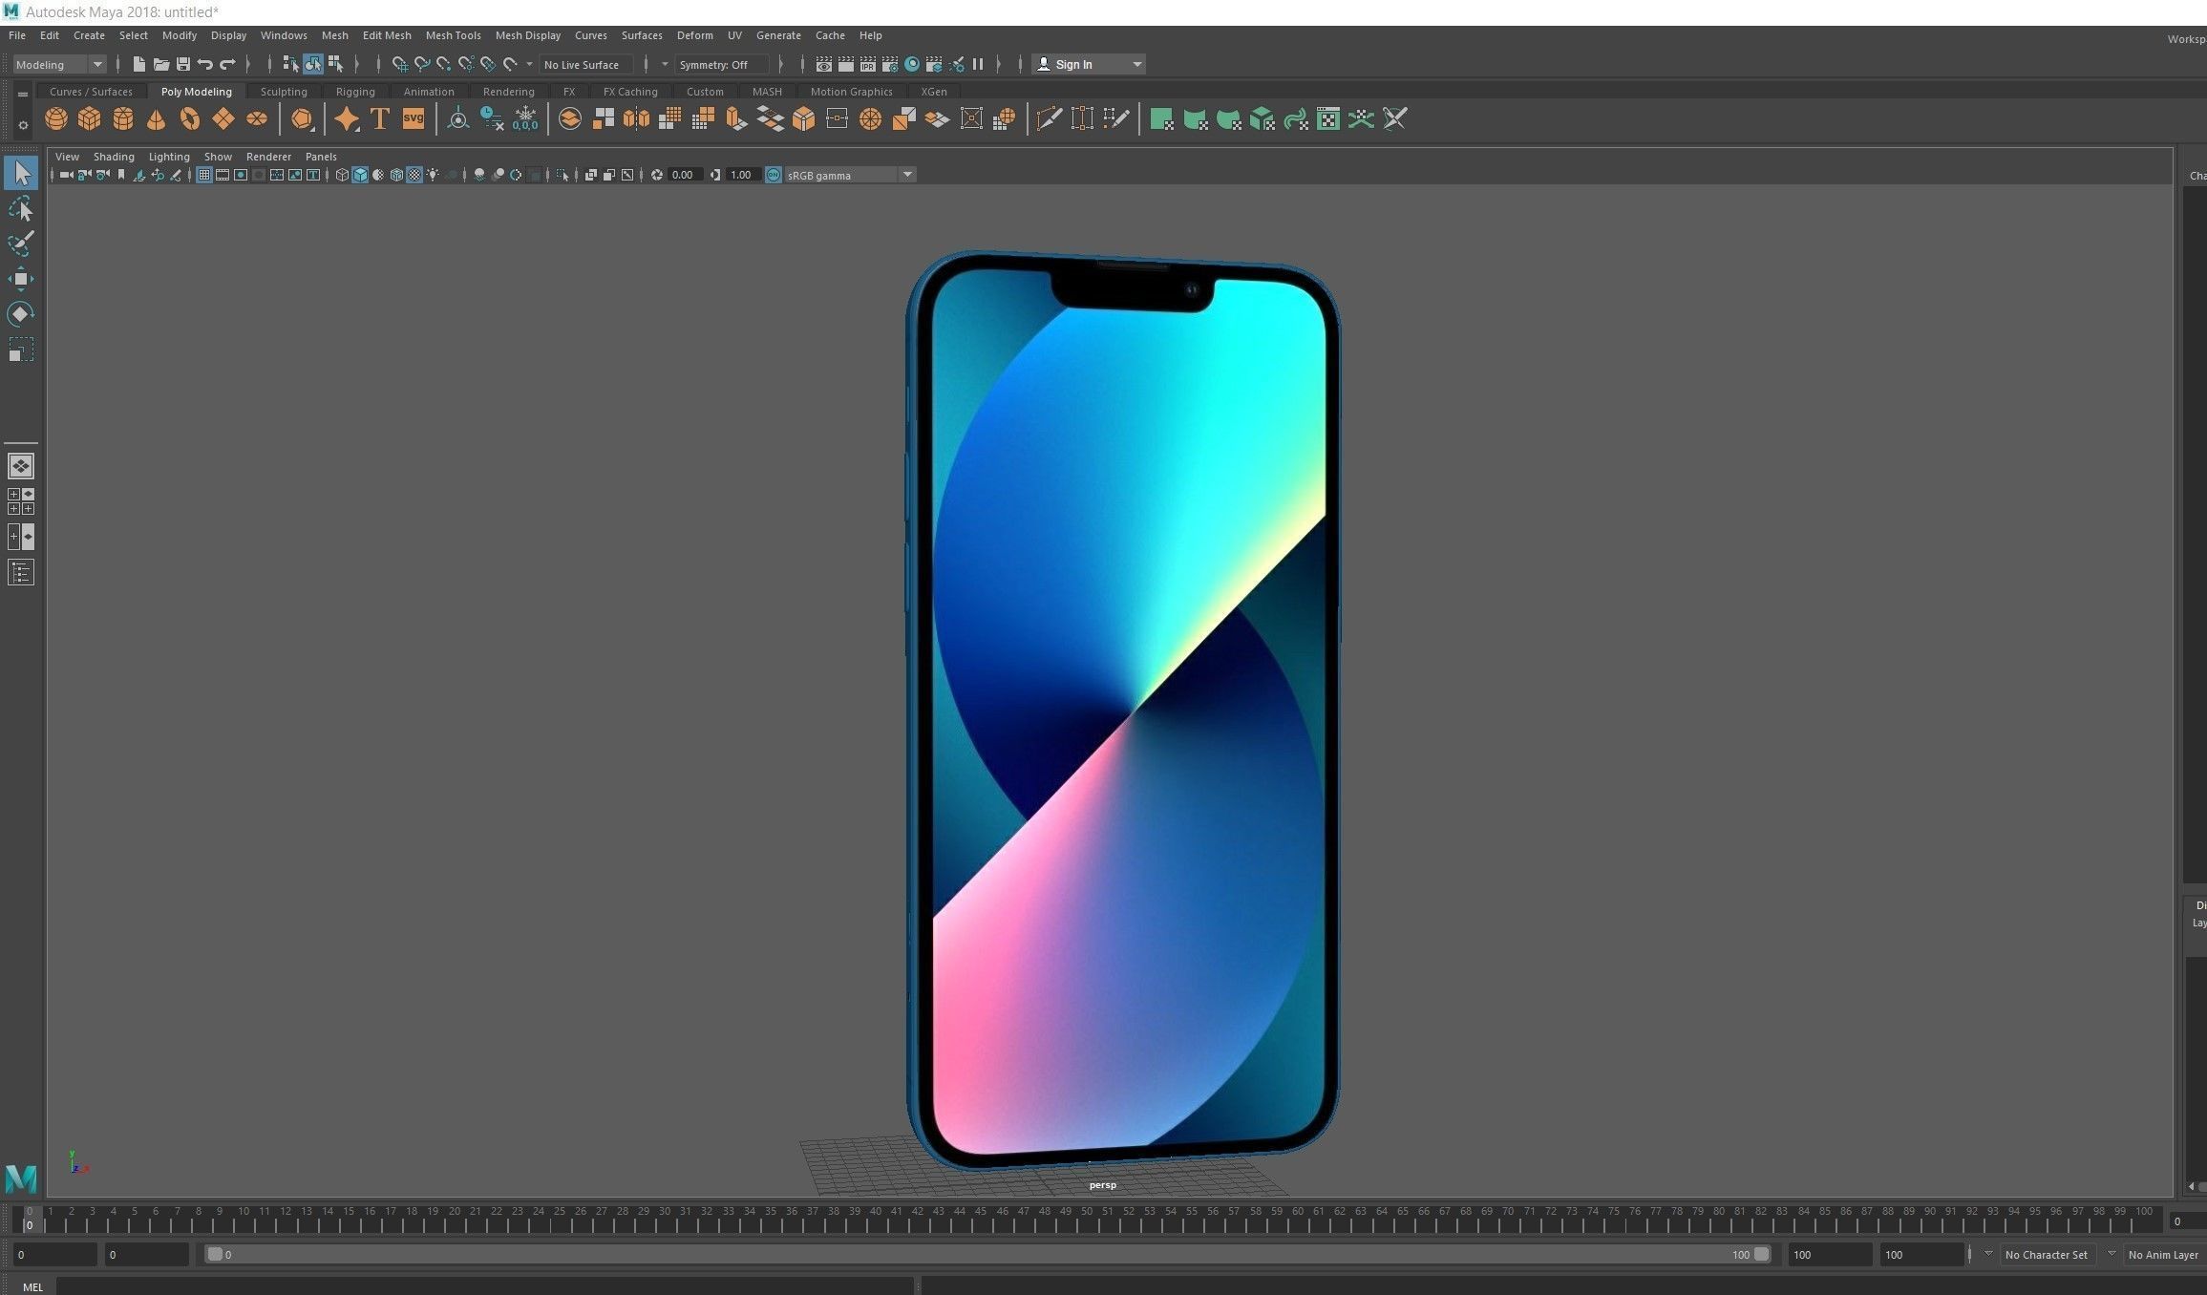Create a polygon cube from the shelf

pyautogui.click(x=90, y=118)
